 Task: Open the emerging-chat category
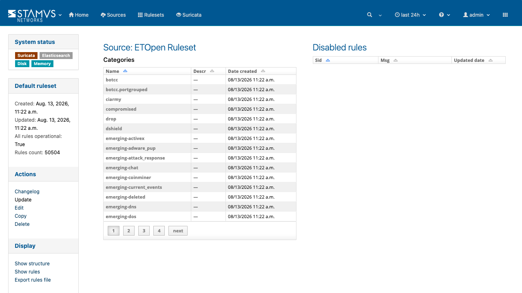click(122, 168)
